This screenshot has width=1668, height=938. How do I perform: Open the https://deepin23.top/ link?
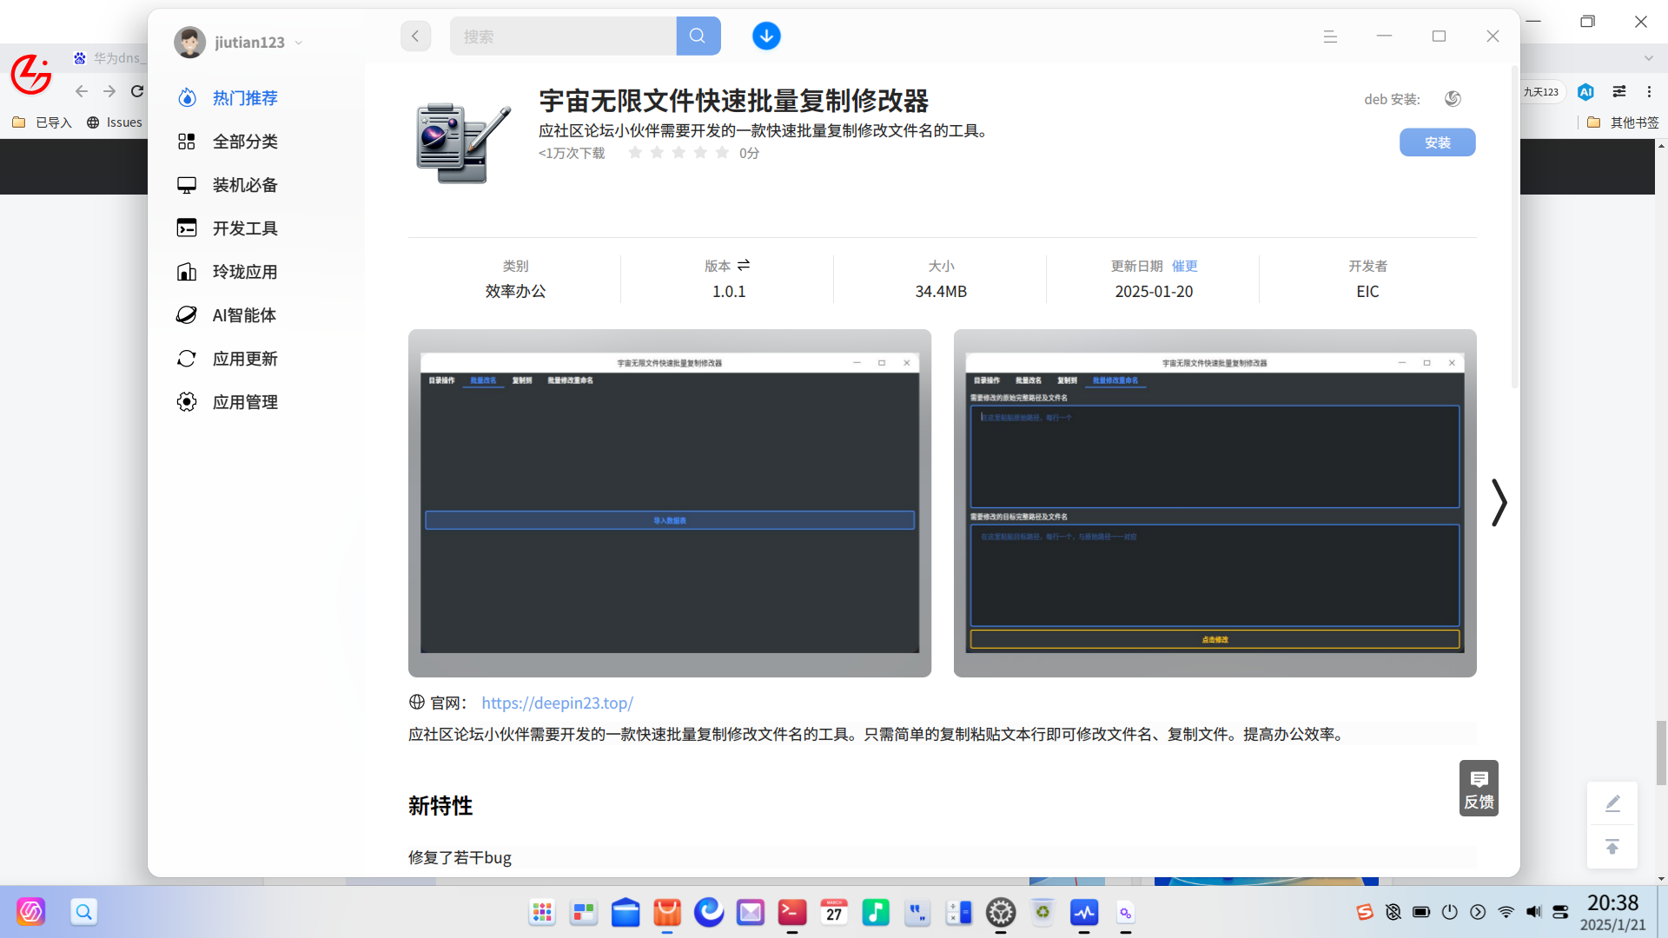pos(557,703)
